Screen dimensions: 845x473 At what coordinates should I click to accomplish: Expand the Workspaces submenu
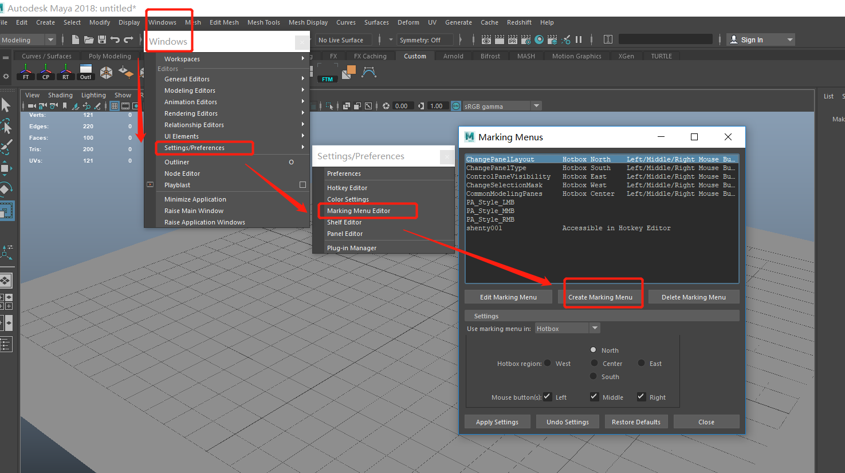(233, 59)
